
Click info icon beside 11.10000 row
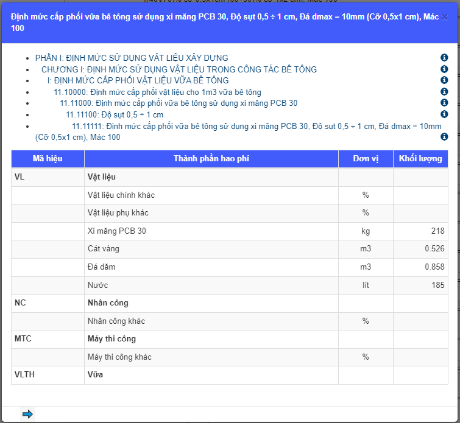(444, 92)
